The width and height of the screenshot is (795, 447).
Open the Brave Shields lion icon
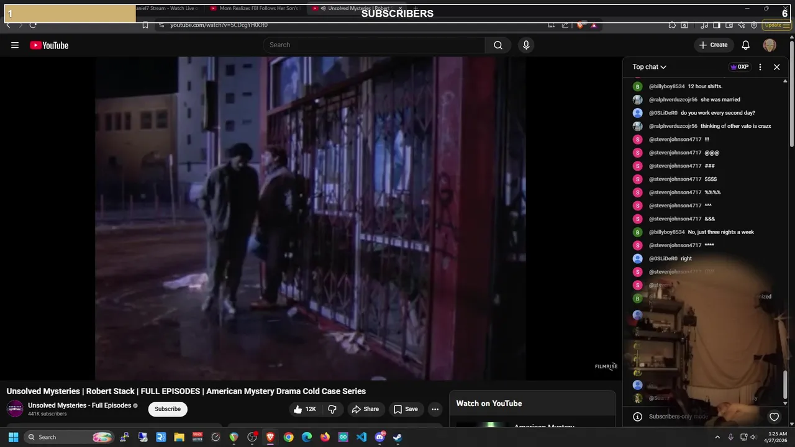[580, 25]
